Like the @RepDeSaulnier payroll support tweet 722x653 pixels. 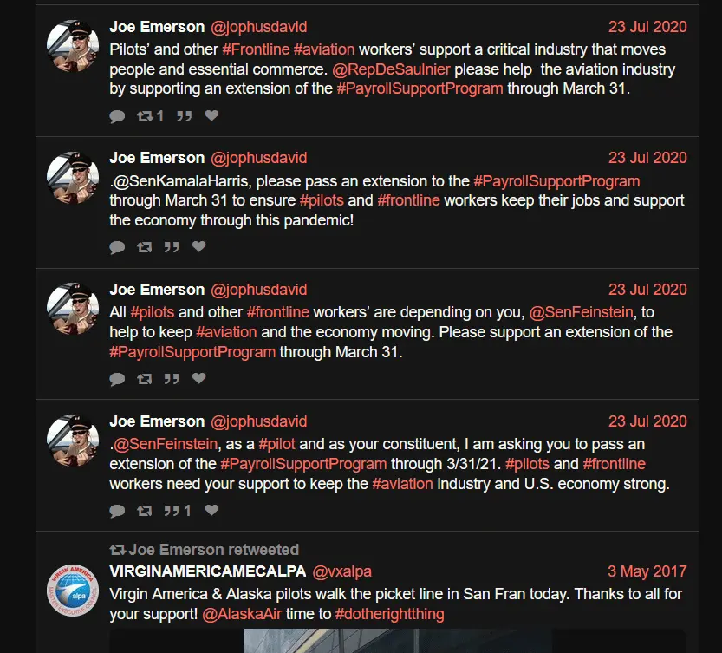pyautogui.click(x=211, y=116)
